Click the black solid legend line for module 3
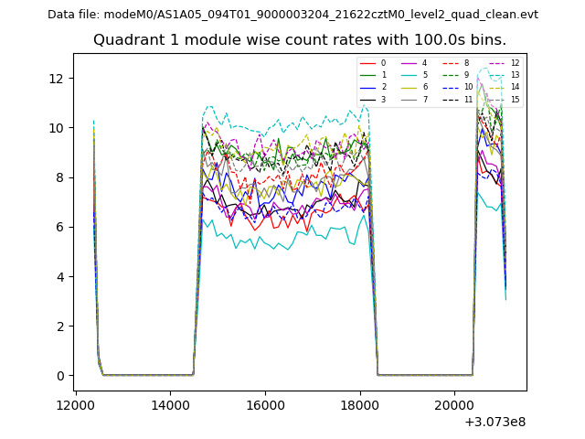 367,99
